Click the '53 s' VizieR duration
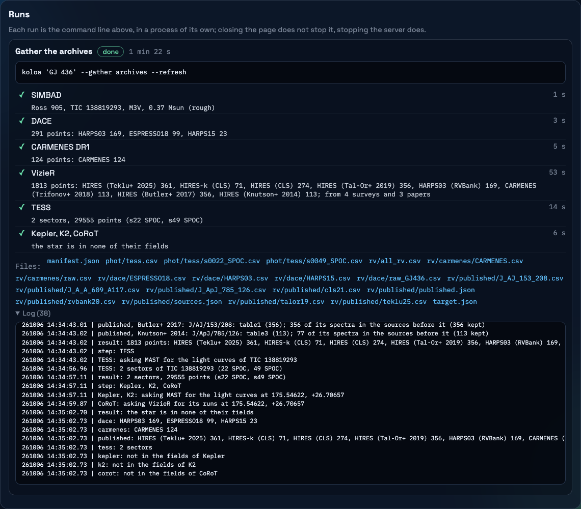This screenshot has height=509, width=581. click(557, 173)
